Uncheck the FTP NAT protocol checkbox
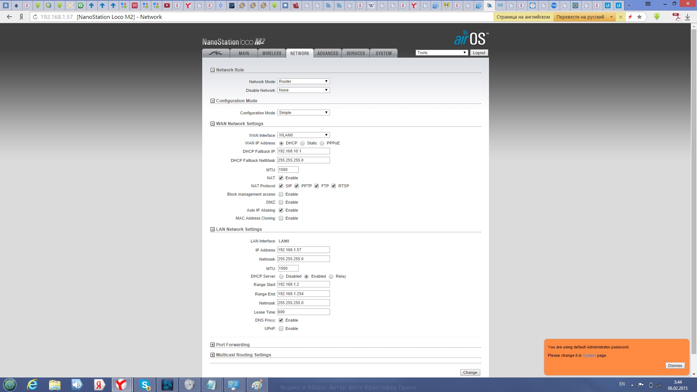 pyautogui.click(x=317, y=186)
